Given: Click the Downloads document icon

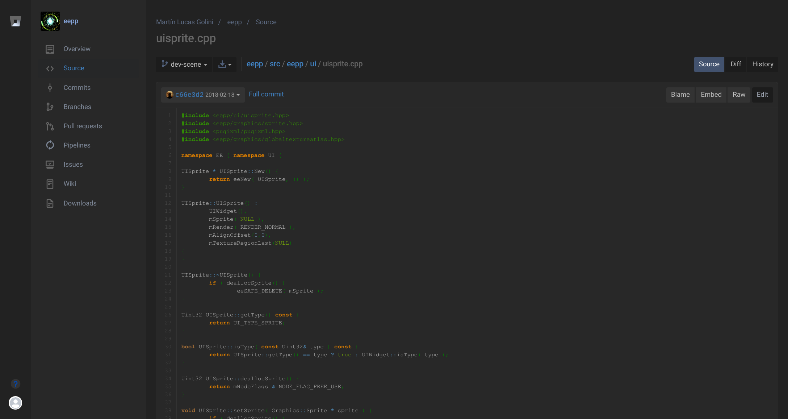Looking at the screenshot, I should click(x=50, y=203).
